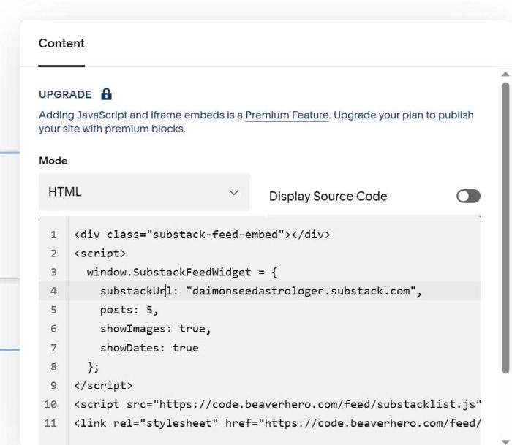The width and height of the screenshot is (512, 445).
Task: Open the HTML mode dropdown
Action: click(x=144, y=192)
